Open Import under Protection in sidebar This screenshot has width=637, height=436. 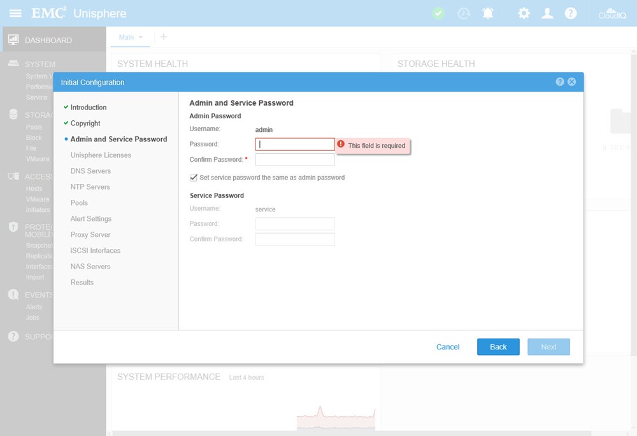pyautogui.click(x=35, y=277)
